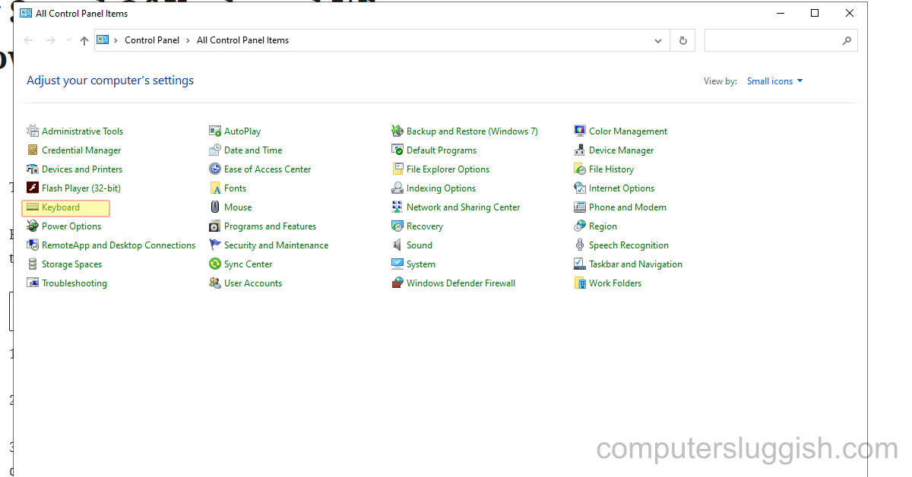The height and width of the screenshot is (477, 912).
Task: Open the System link
Action: coord(421,264)
